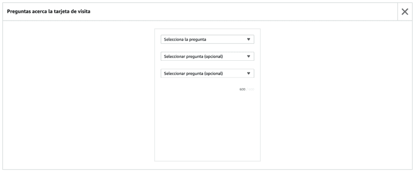Viewport: 415px width, 172px height.
Task: Click the third question selector's label text
Action: click(194, 73)
